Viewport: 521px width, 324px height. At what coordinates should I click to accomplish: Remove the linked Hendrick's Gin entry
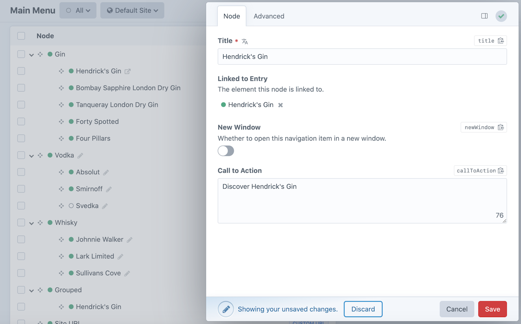coord(280,105)
